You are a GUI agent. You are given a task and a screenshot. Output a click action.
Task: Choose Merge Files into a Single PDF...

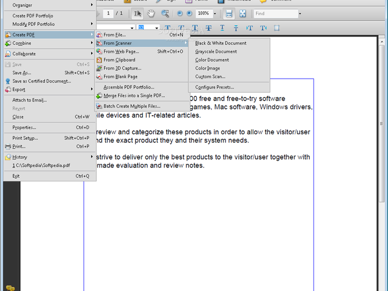(142, 96)
